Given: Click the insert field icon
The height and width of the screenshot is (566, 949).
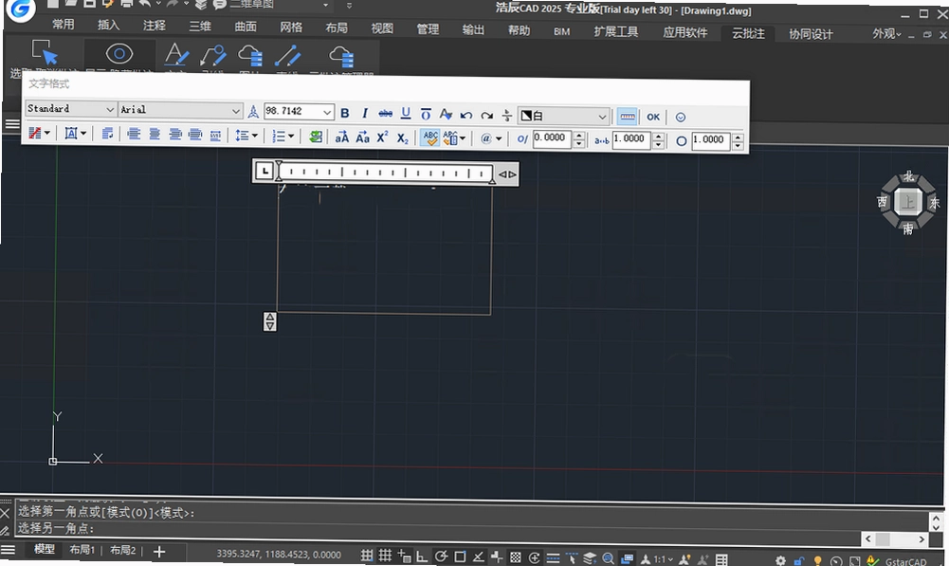Looking at the screenshot, I should 316,137.
